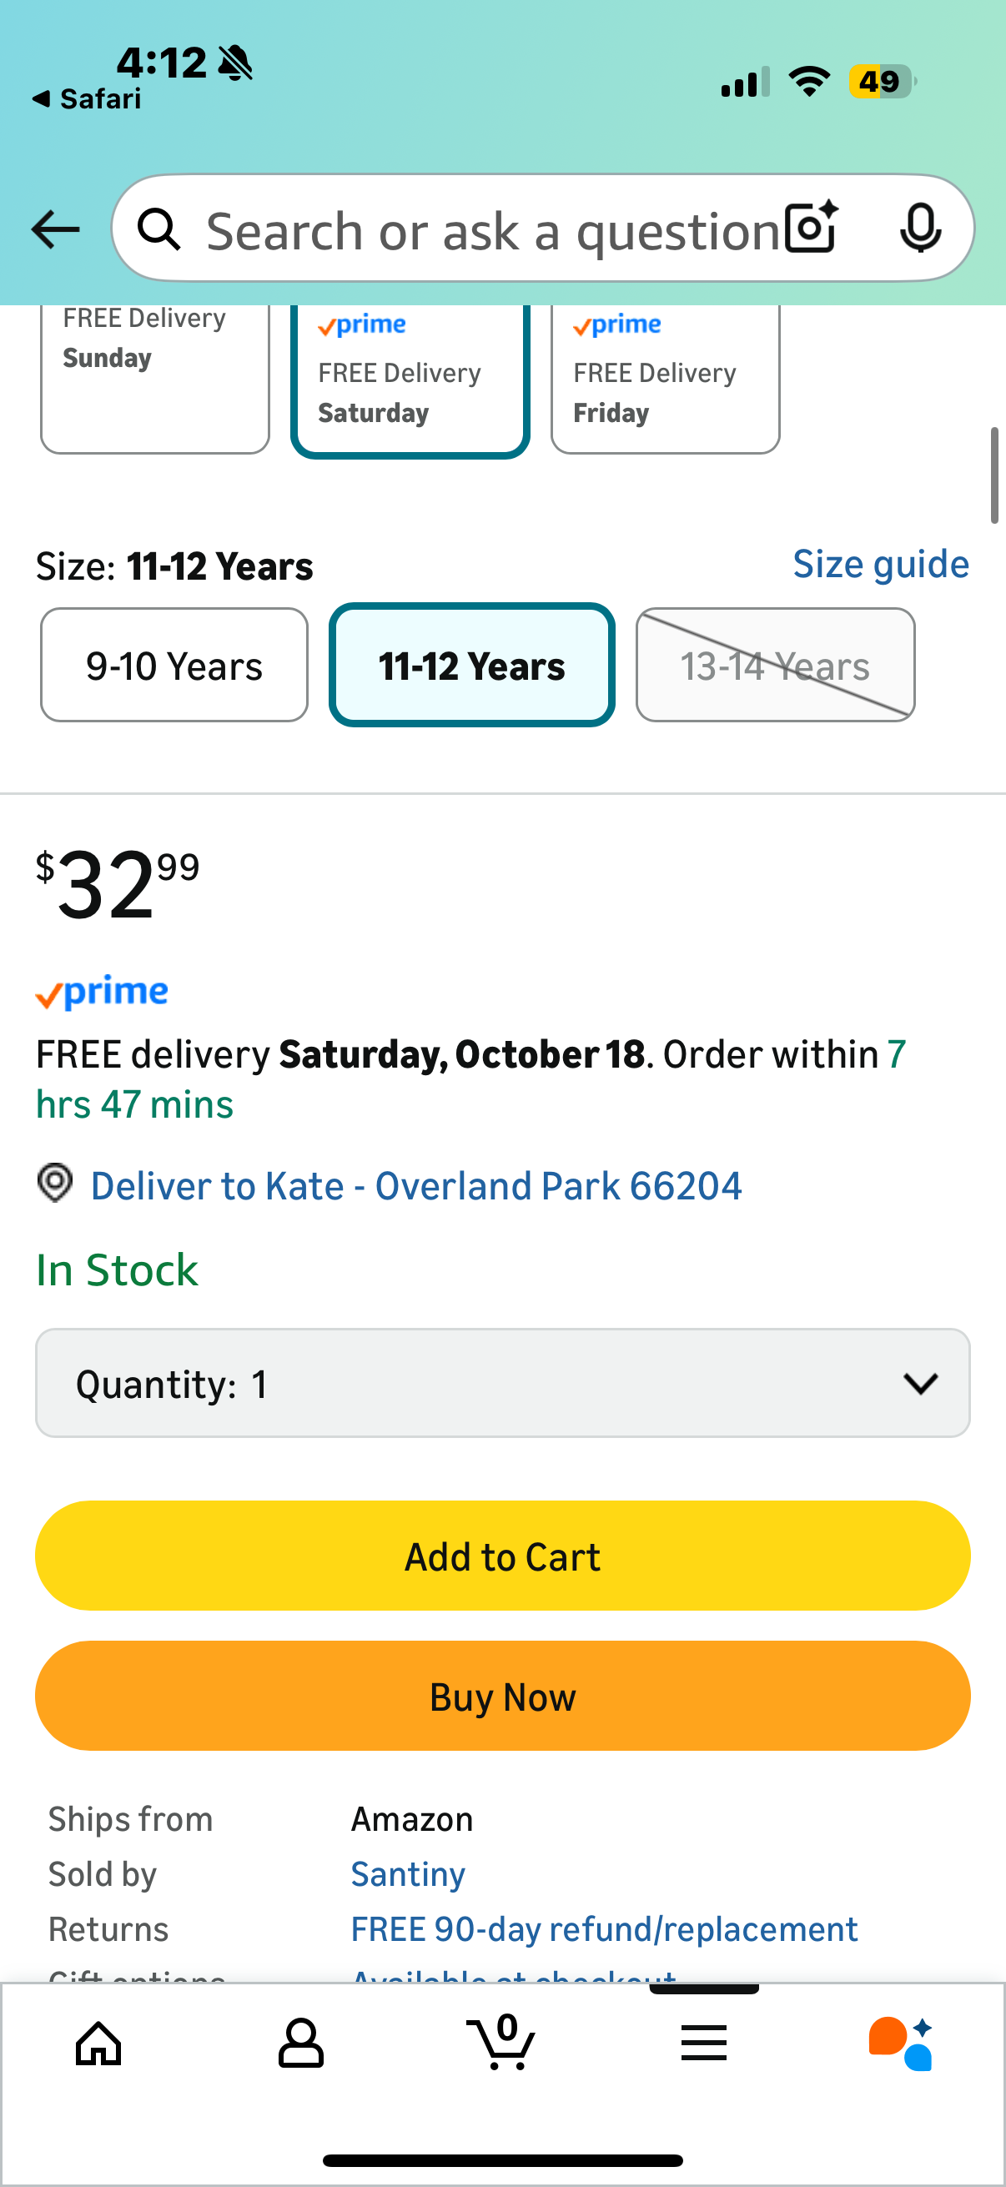Open the shopping cart icon
Image resolution: width=1006 pixels, height=2187 pixels.
(x=501, y=2043)
